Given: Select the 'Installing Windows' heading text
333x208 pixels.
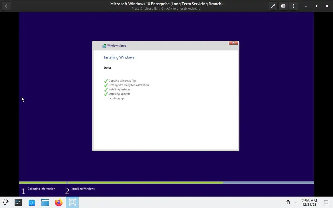Looking at the screenshot, I should tap(119, 57).
